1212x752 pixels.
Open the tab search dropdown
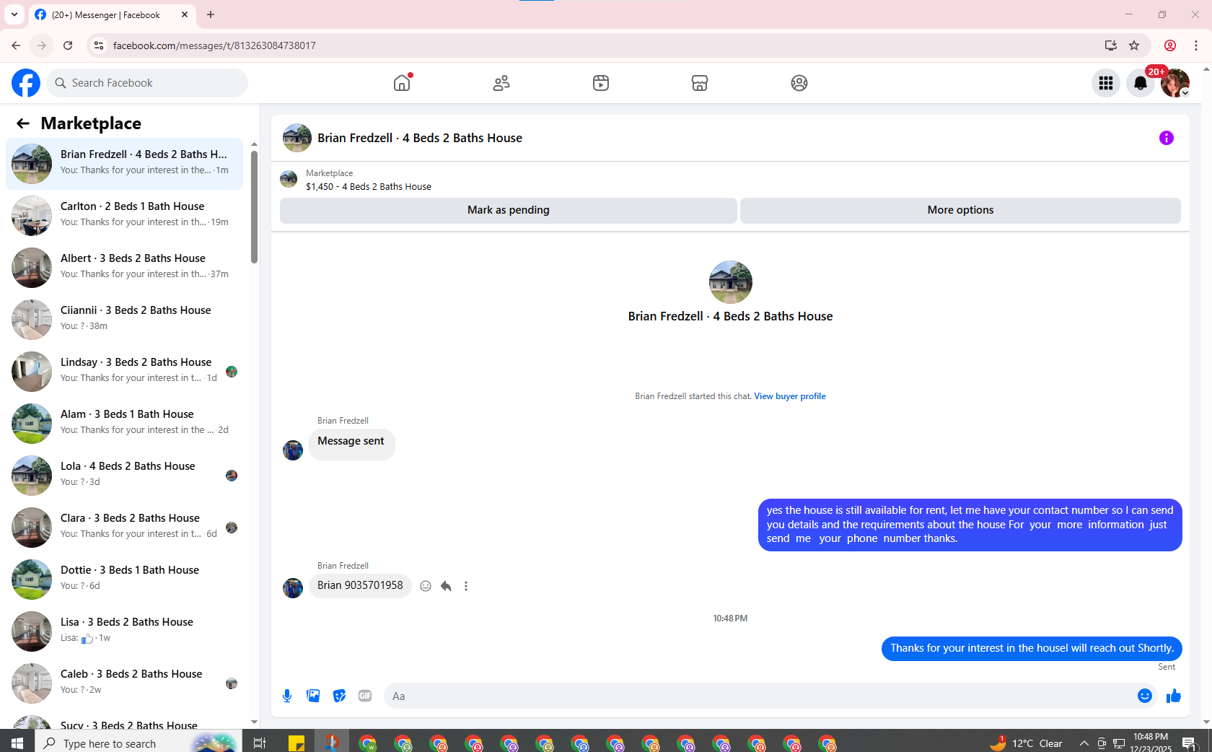pyautogui.click(x=14, y=14)
